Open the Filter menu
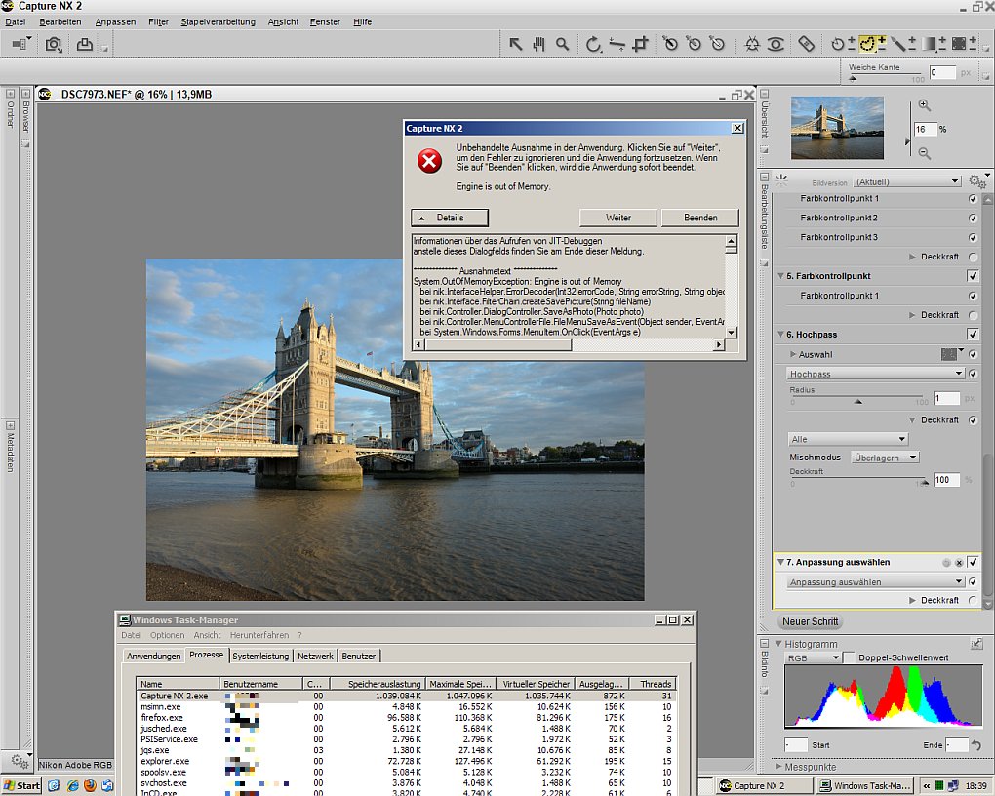 [x=158, y=21]
